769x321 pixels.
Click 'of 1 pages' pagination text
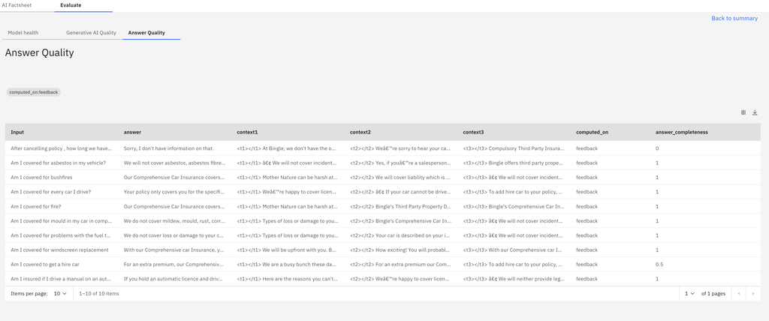[x=713, y=293]
